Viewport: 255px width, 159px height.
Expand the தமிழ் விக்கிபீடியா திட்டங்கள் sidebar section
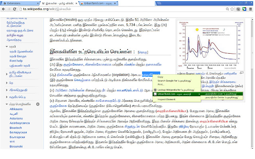point(7,74)
